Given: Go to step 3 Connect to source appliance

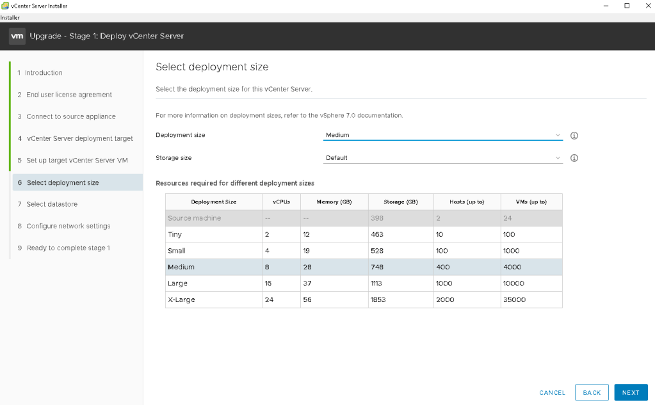Looking at the screenshot, I should (x=71, y=116).
